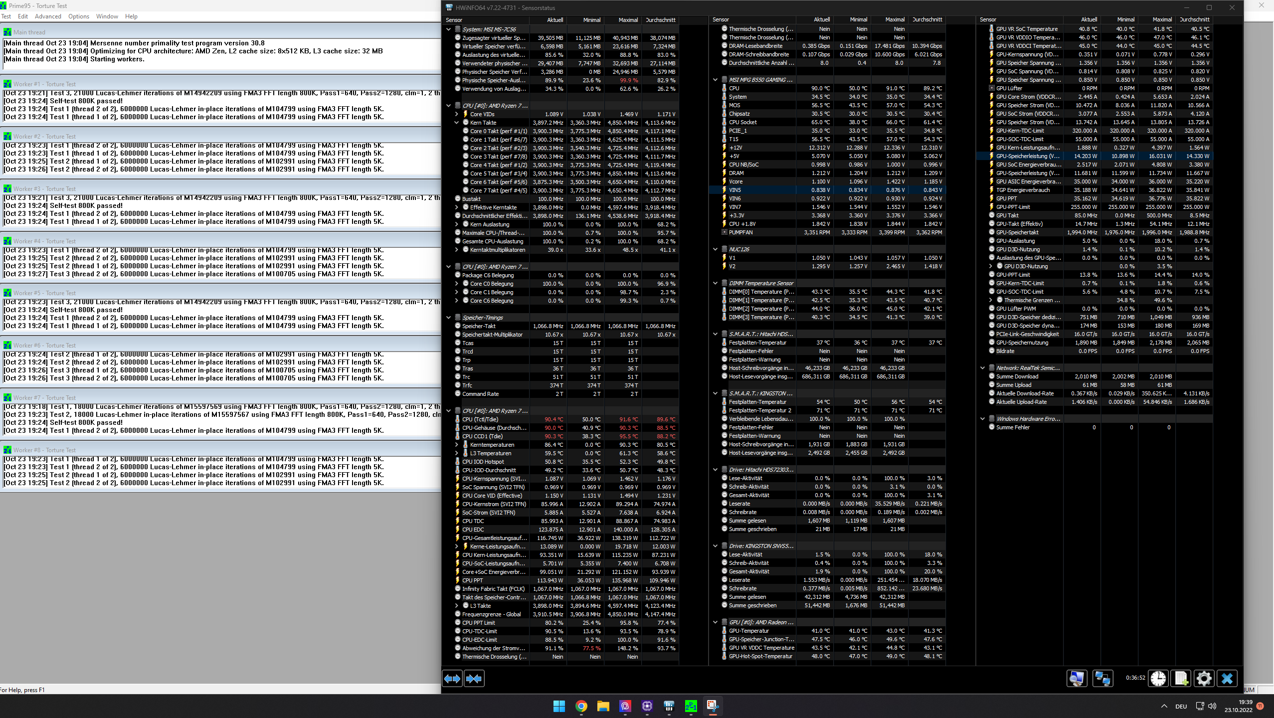Screen dimensions: 1274x718
Task: Expand the Core VIDs sensor row
Action: 456,114
